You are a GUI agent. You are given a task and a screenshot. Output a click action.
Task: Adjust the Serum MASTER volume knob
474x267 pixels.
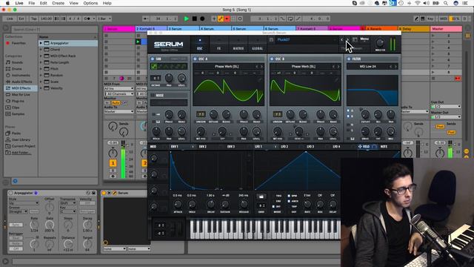(x=380, y=43)
